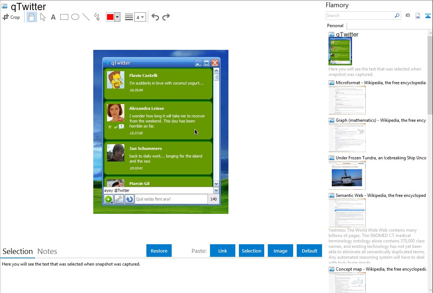Undo the last annotation
Screen dimensions: 433x293
[x=155, y=17]
